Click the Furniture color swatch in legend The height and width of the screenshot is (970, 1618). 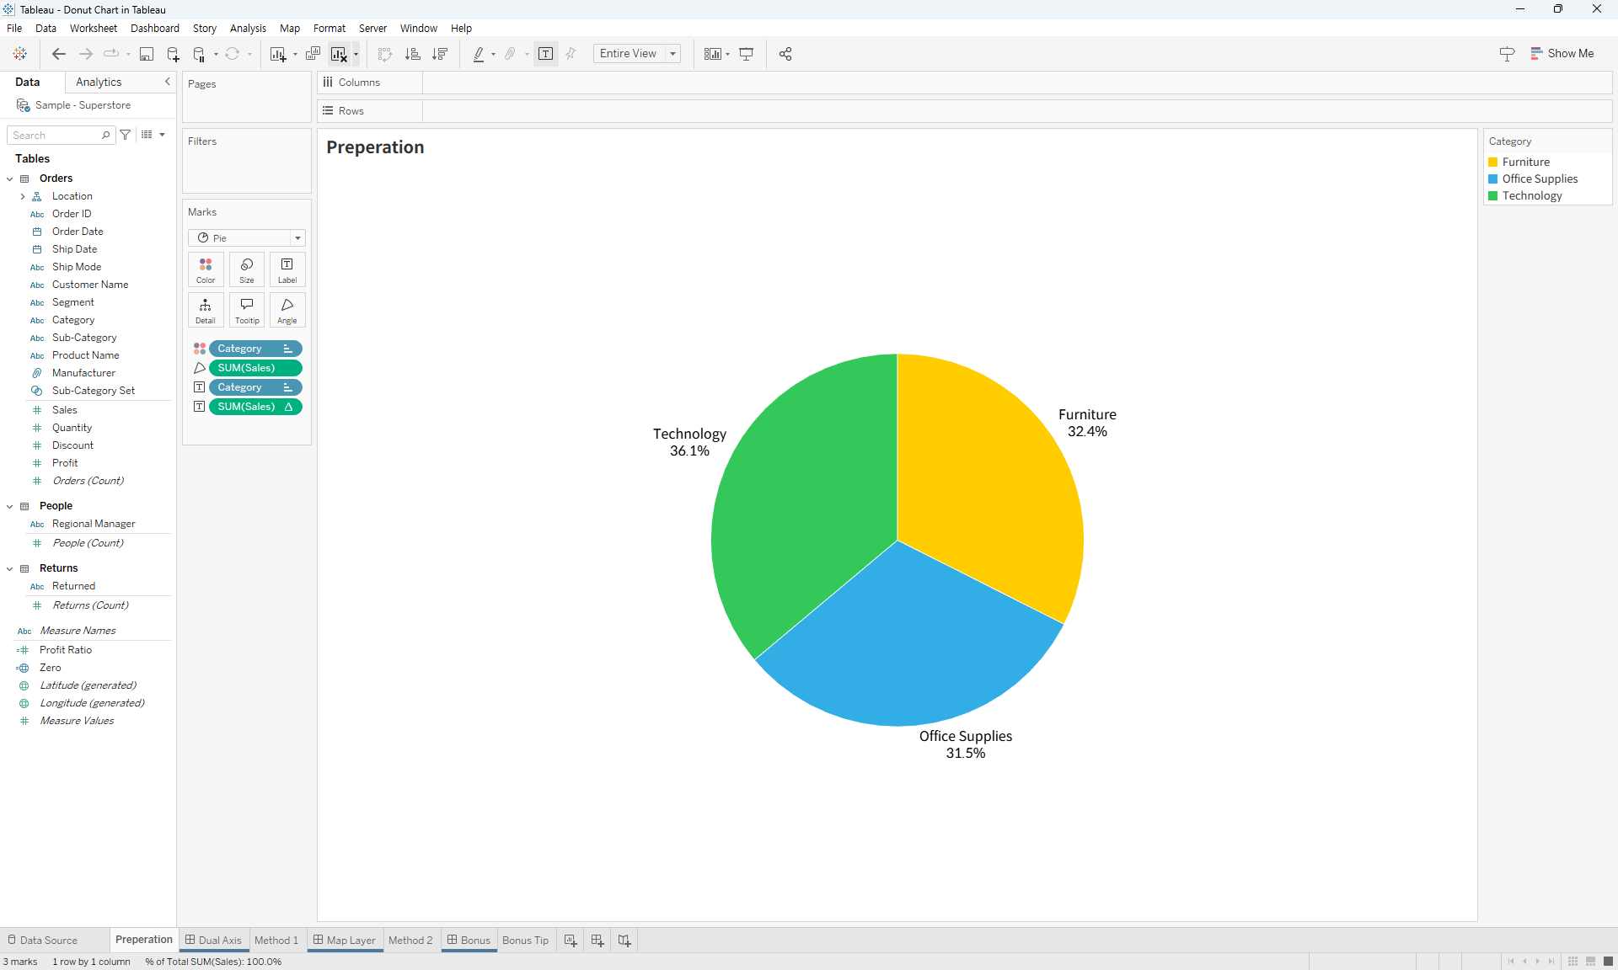point(1493,162)
